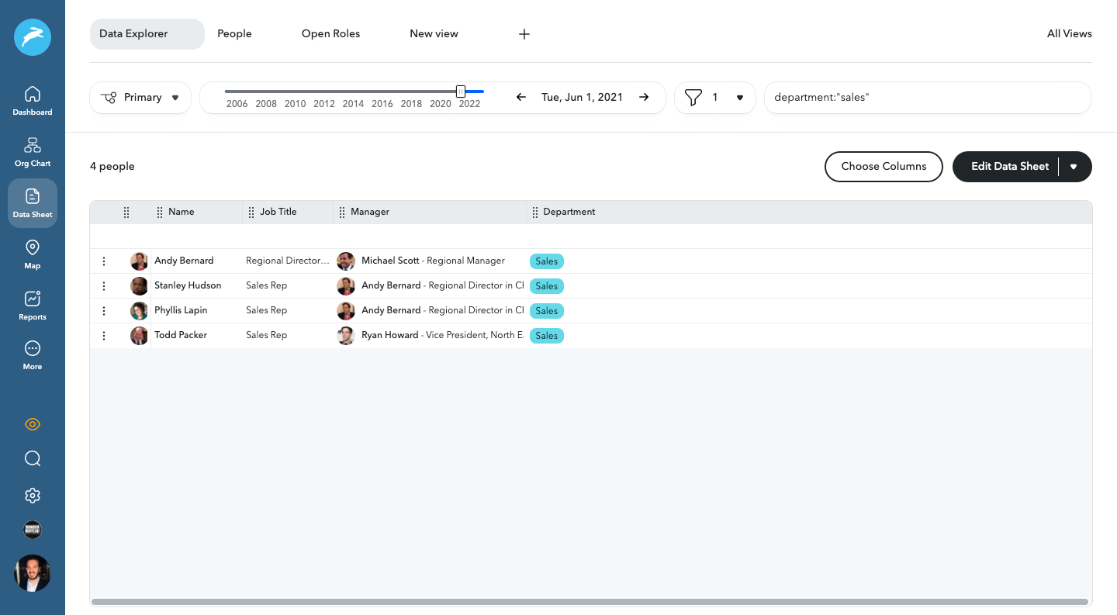
Task: Open the sidebar search icon
Action: click(33, 458)
